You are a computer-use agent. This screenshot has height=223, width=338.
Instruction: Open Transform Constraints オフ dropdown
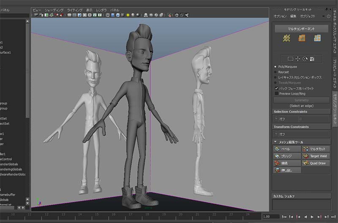(301, 134)
